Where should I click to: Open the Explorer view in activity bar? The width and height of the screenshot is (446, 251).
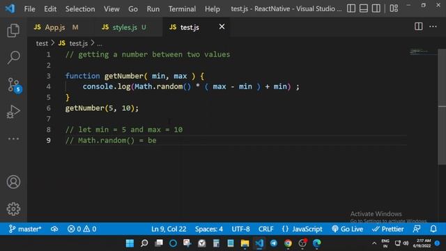tap(13, 31)
